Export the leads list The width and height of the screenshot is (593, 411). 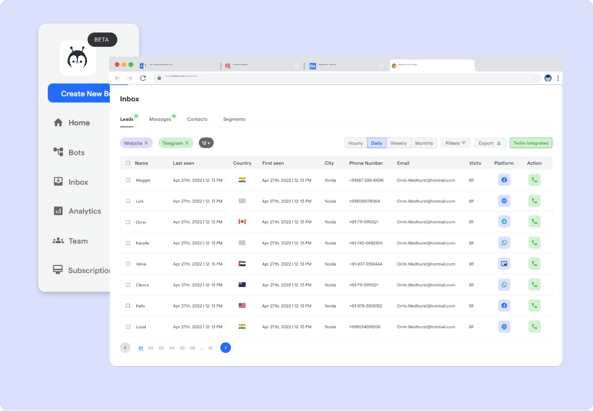coord(490,143)
